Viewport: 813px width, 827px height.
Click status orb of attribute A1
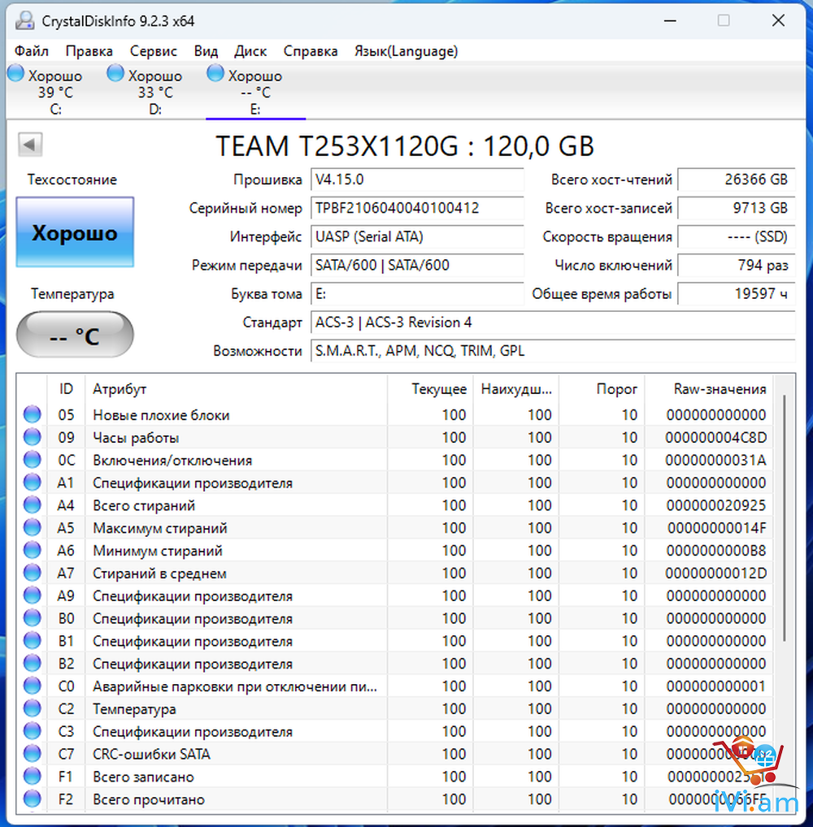click(33, 483)
